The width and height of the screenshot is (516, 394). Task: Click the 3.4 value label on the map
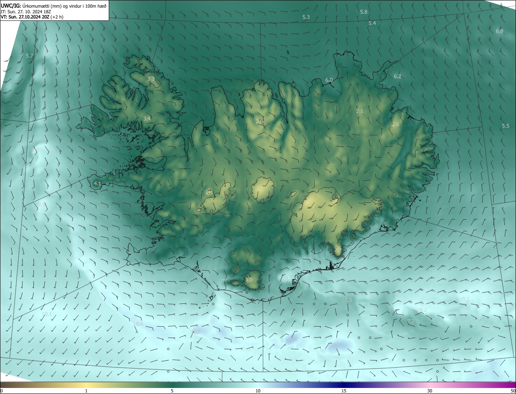[x=147, y=118]
